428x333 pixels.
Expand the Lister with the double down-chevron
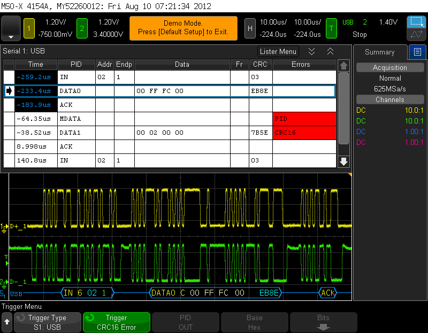(x=313, y=51)
